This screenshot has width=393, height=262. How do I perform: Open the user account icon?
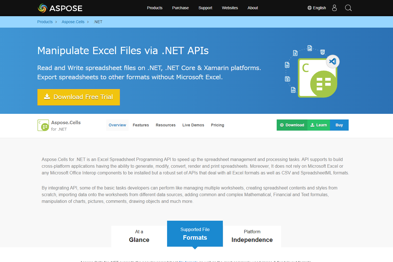tap(334, 8)
